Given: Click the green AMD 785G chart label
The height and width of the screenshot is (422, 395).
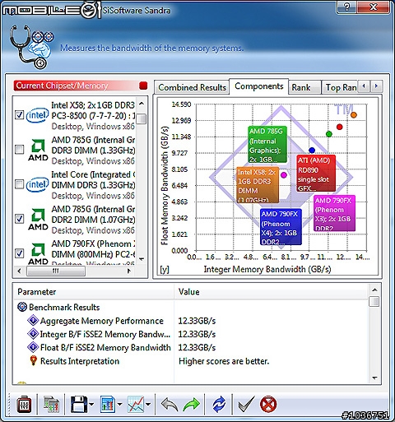Looking at the screenshot, I should click(267, 145).
